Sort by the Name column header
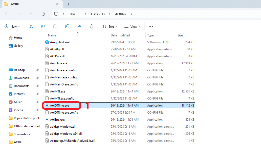 [52, 35]
